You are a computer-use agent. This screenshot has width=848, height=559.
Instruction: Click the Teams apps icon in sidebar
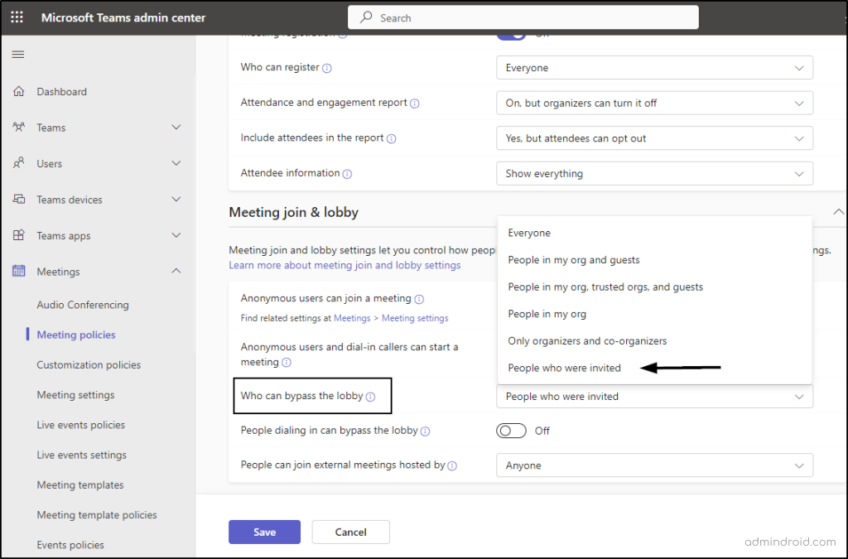[x=18, y=236]
